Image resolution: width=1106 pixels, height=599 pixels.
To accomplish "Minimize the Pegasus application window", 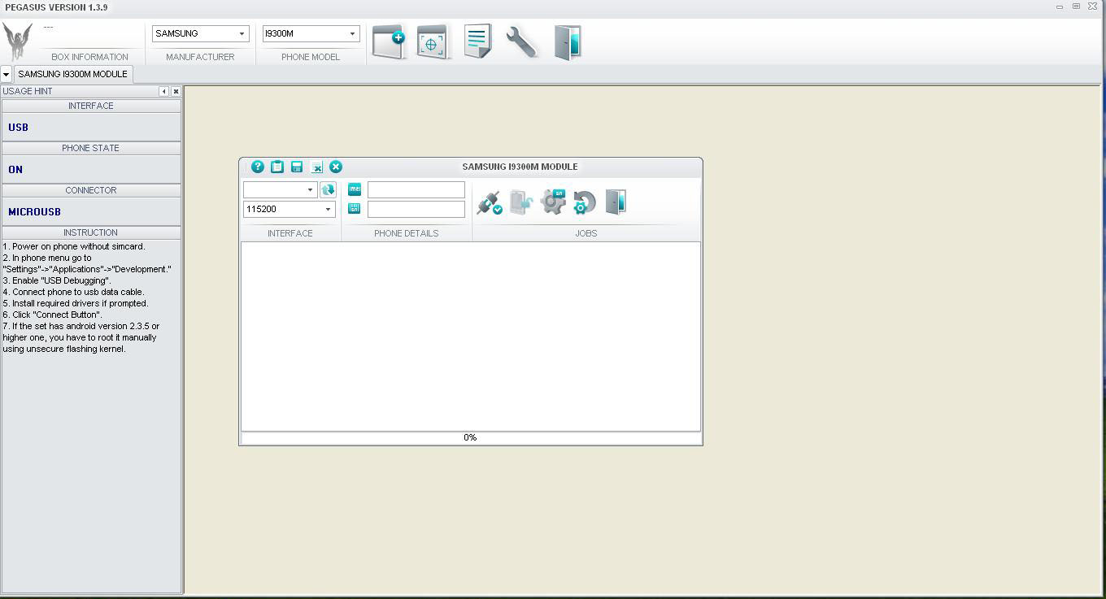I will coord(1060,7).
